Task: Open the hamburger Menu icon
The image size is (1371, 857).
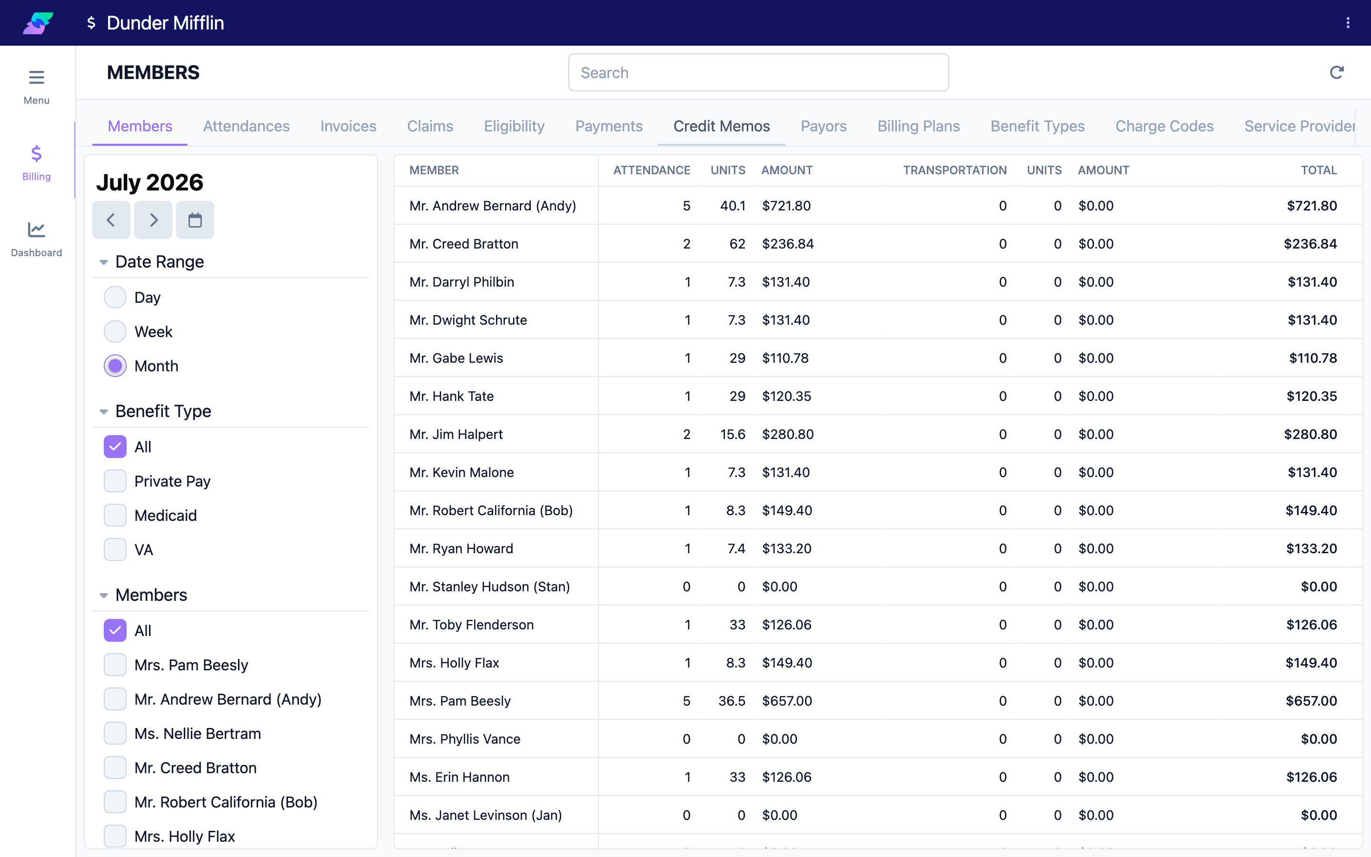Action: pyautogui.click(x=36, y=77)
